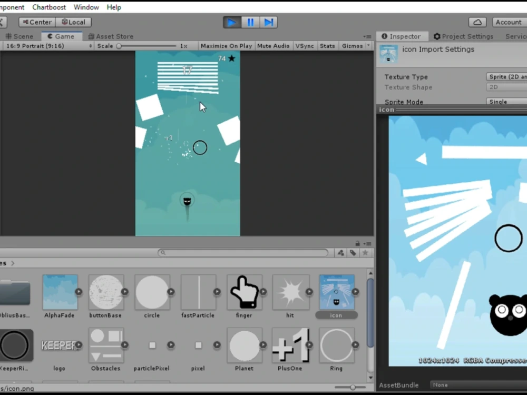The width and height of the screenshot is (527, 395).
Task: Select the KeeperRi... asset thumbnail
Action: [15, 345]
